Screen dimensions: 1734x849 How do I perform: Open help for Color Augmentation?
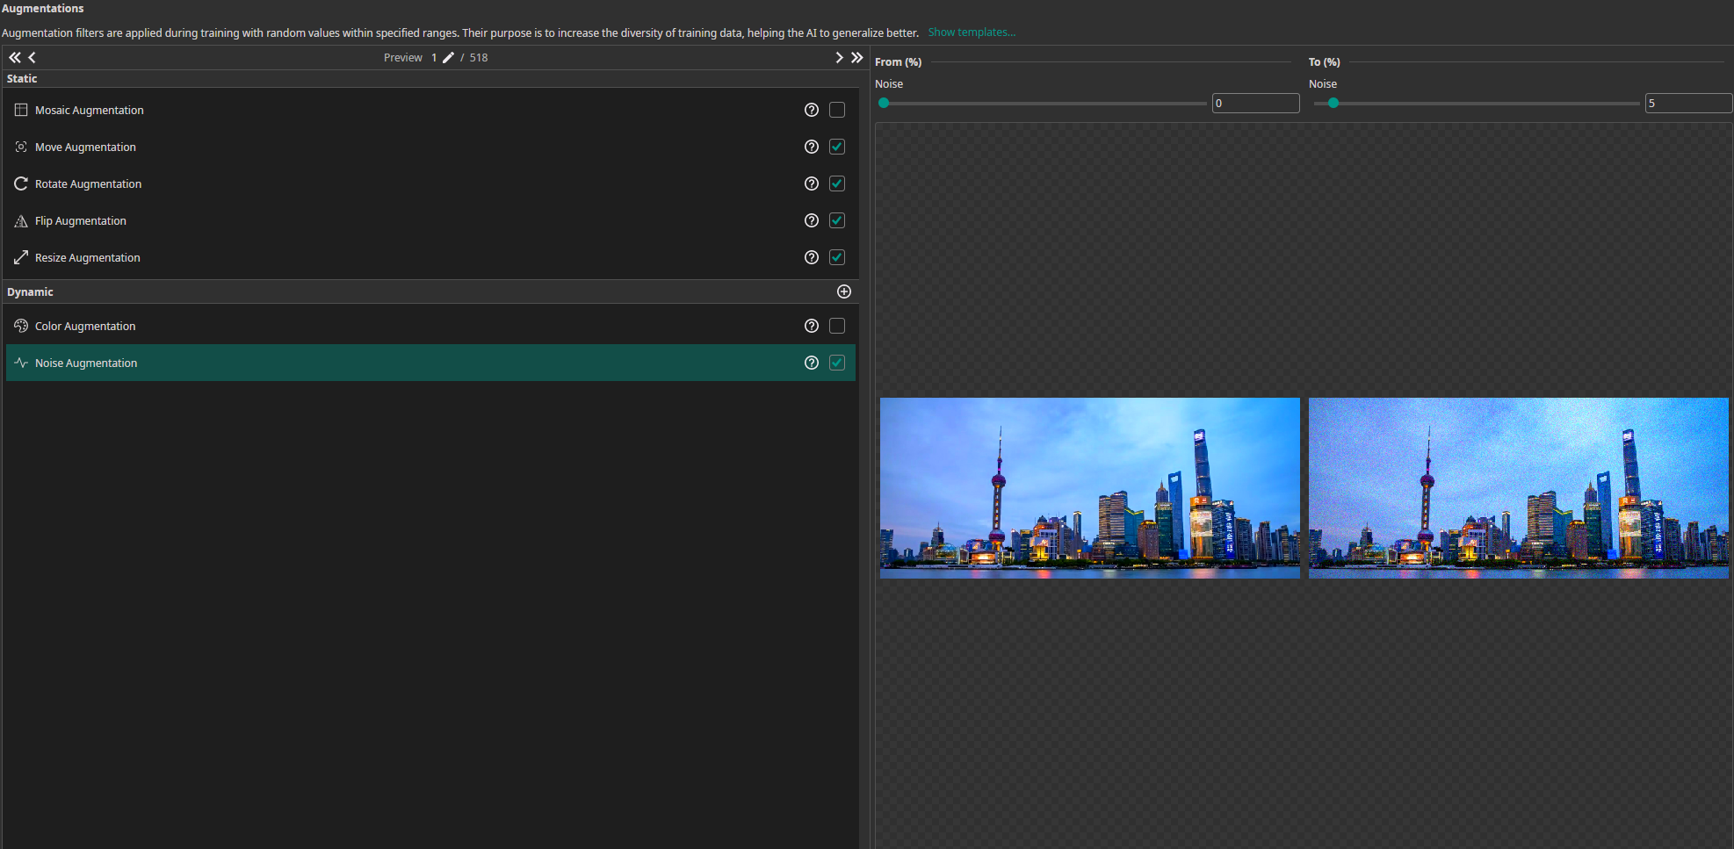pos(812,326)
